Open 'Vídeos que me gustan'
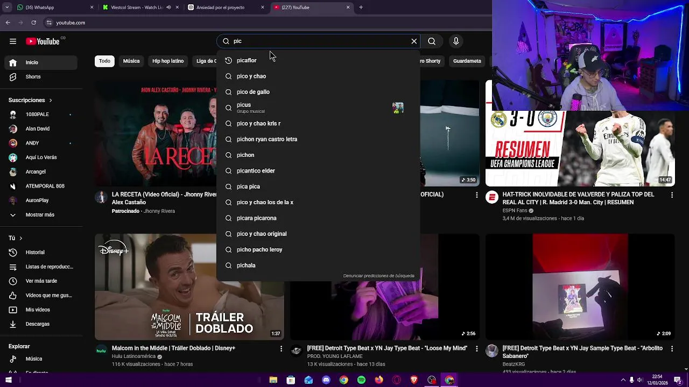This screenshot has height=387, width=689. [x=41, y=295]
